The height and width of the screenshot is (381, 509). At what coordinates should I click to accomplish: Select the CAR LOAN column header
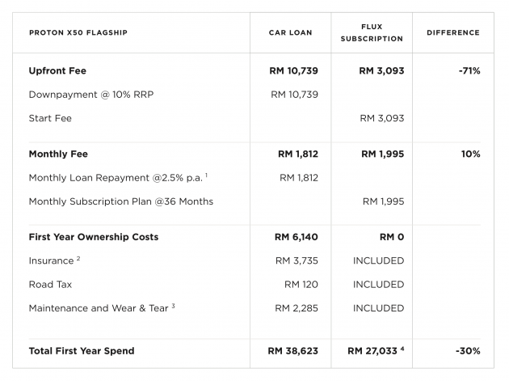(291, 32)
